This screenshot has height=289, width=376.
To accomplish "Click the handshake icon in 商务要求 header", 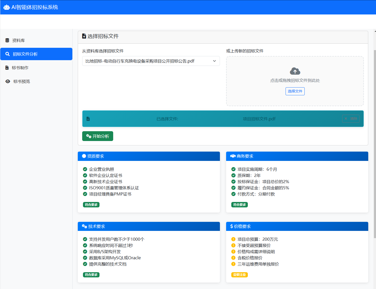I will coord(233,156).
